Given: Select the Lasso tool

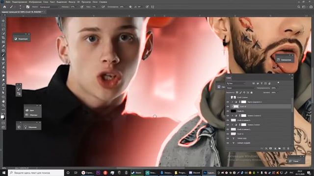Looking at the screenshot, I should tap(3, 29).
